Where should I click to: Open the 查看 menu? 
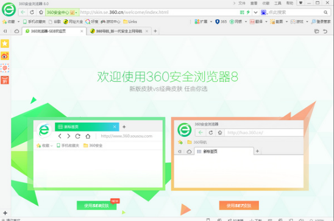coord(254,3)
